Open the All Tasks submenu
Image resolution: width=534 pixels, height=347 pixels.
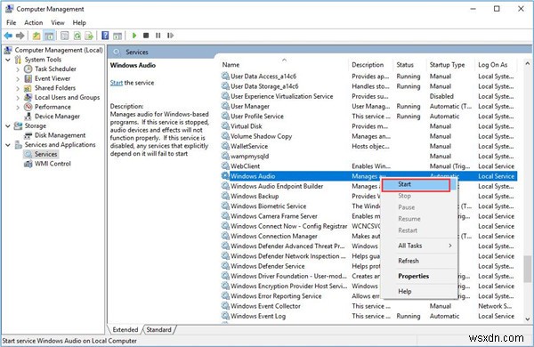419,246
